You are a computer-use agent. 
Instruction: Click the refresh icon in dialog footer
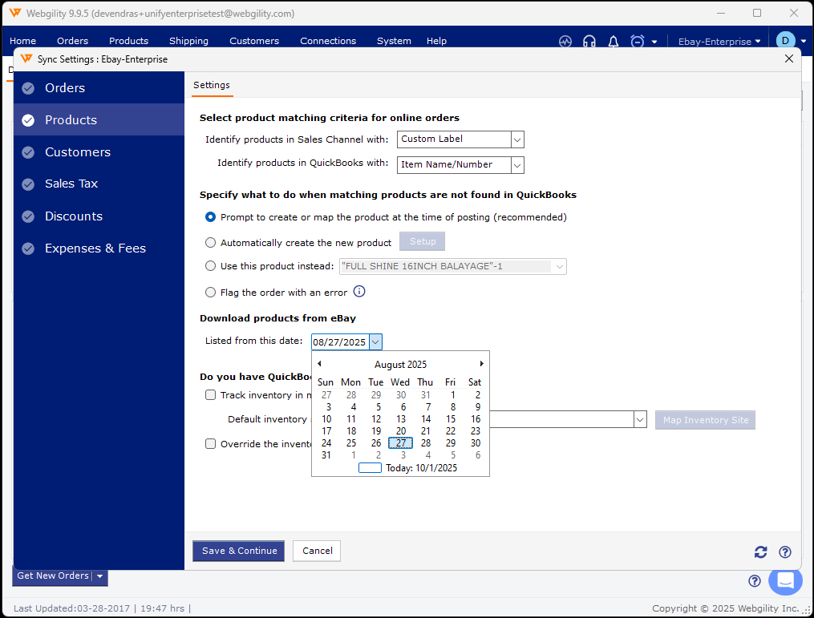tap(760, 551)
